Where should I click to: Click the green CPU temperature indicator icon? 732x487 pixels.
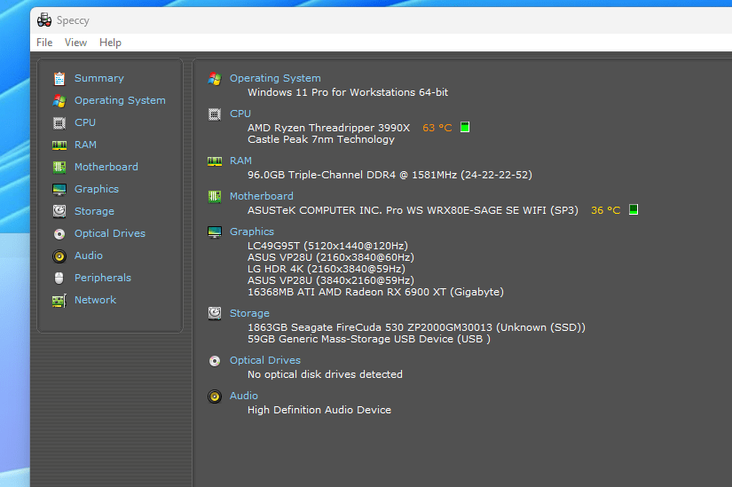[465, 127]
